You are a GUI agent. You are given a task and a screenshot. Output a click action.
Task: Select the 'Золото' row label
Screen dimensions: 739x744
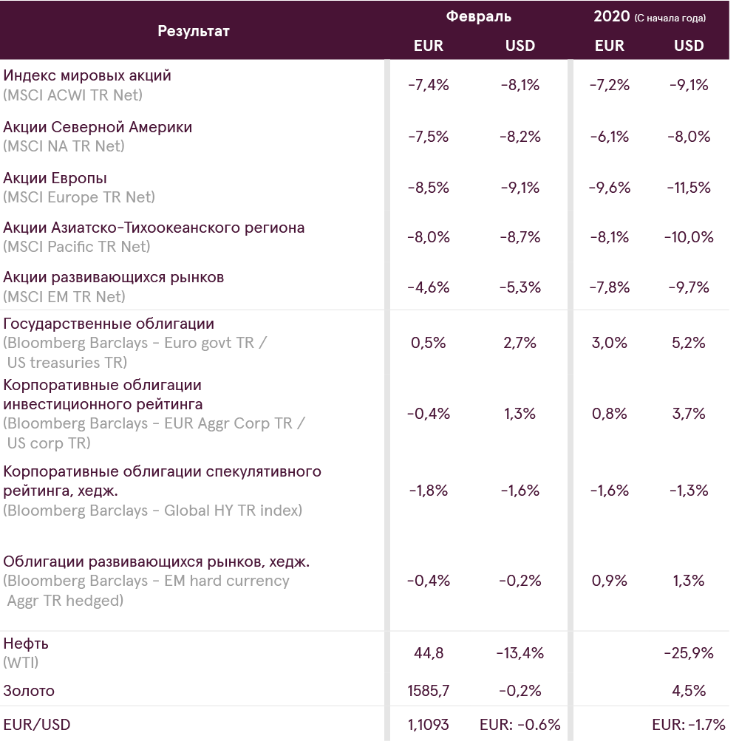[29, 691]
